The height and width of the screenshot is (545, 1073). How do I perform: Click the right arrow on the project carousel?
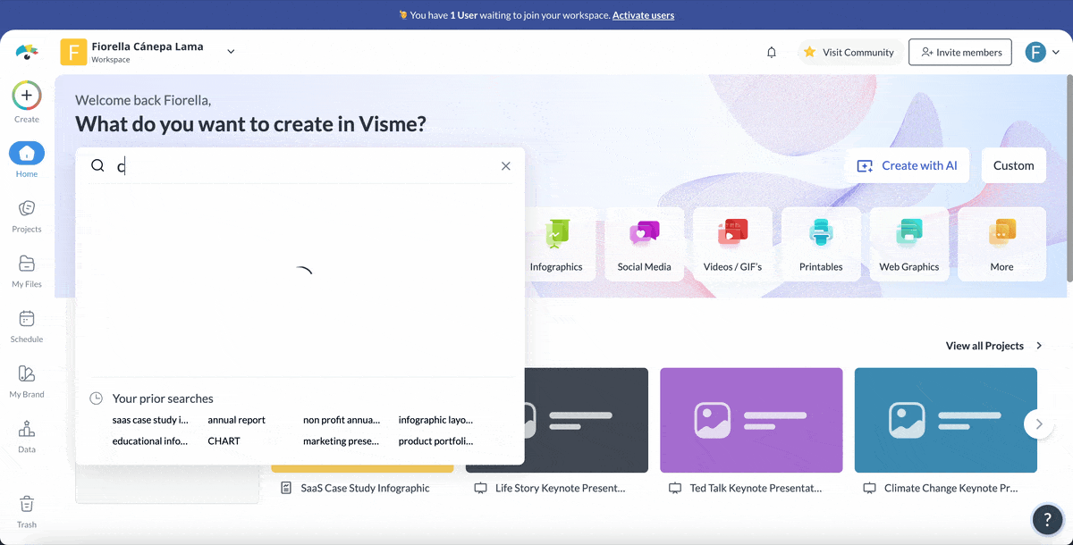click(1038, 424)
